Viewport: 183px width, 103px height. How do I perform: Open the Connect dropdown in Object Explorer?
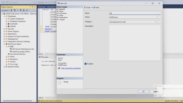coord(5,10)
